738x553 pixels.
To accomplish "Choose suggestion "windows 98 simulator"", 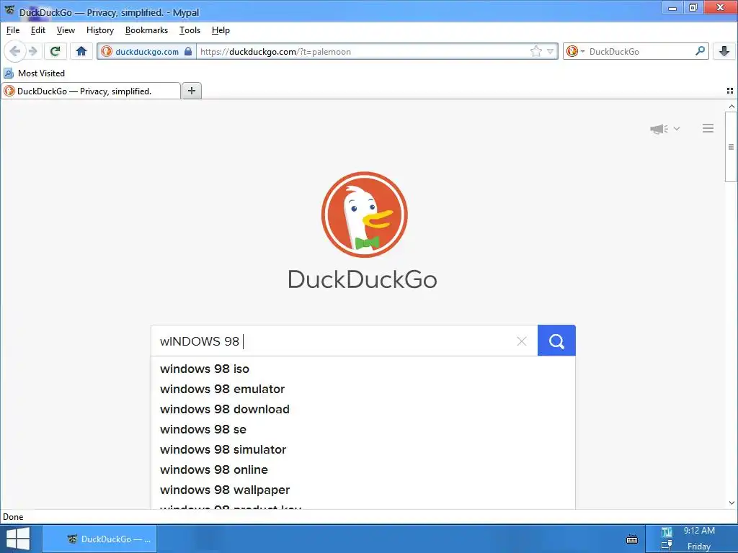I will (363, 449).
